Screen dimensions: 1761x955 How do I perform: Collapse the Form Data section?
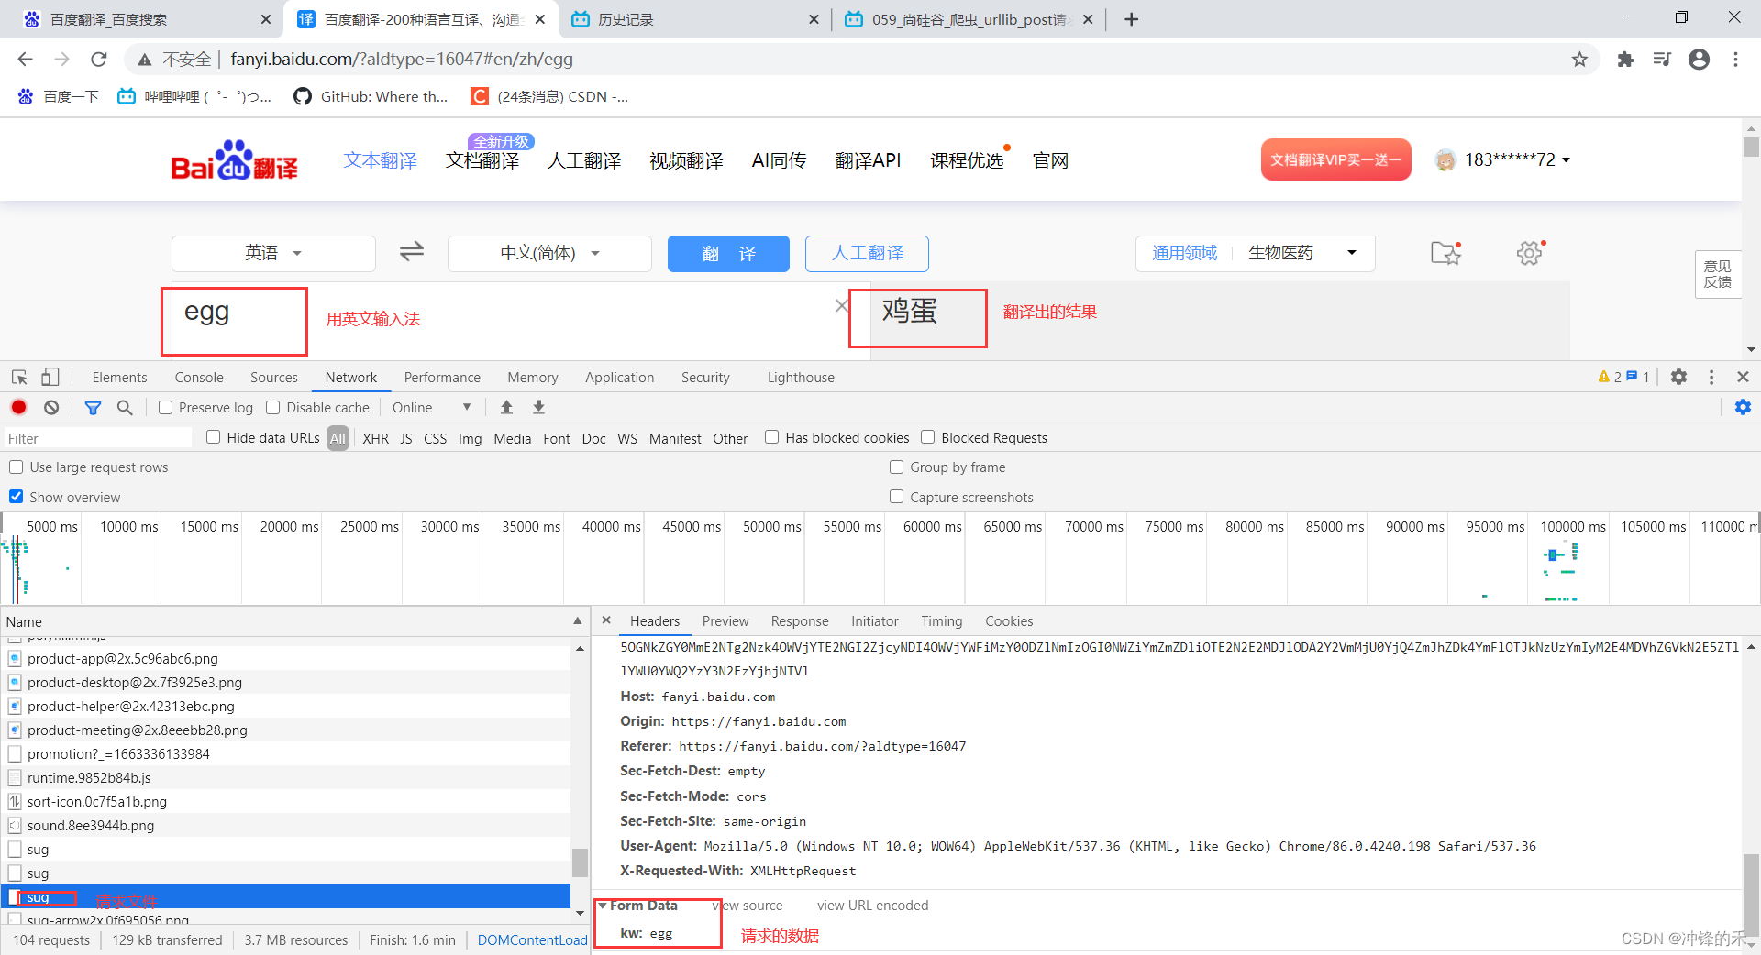604,905
